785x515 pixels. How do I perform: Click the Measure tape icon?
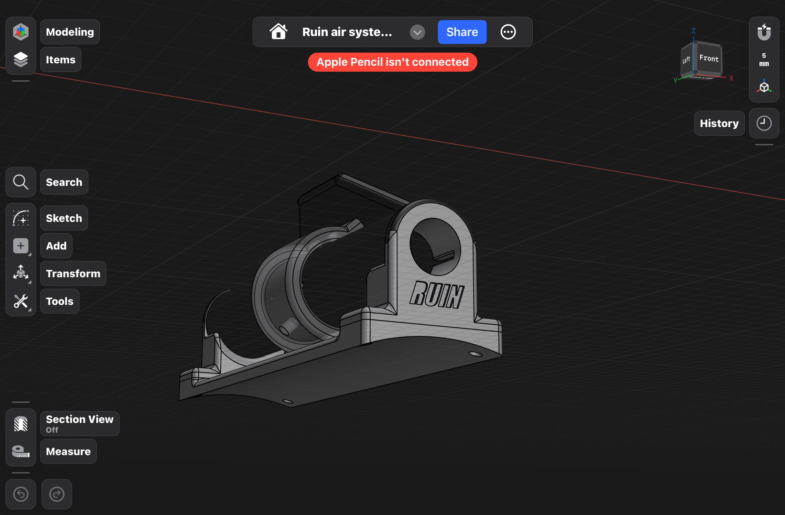click(21, 451)
